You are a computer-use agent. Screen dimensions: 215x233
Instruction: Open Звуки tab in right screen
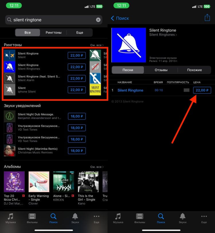tap(183, 218)
